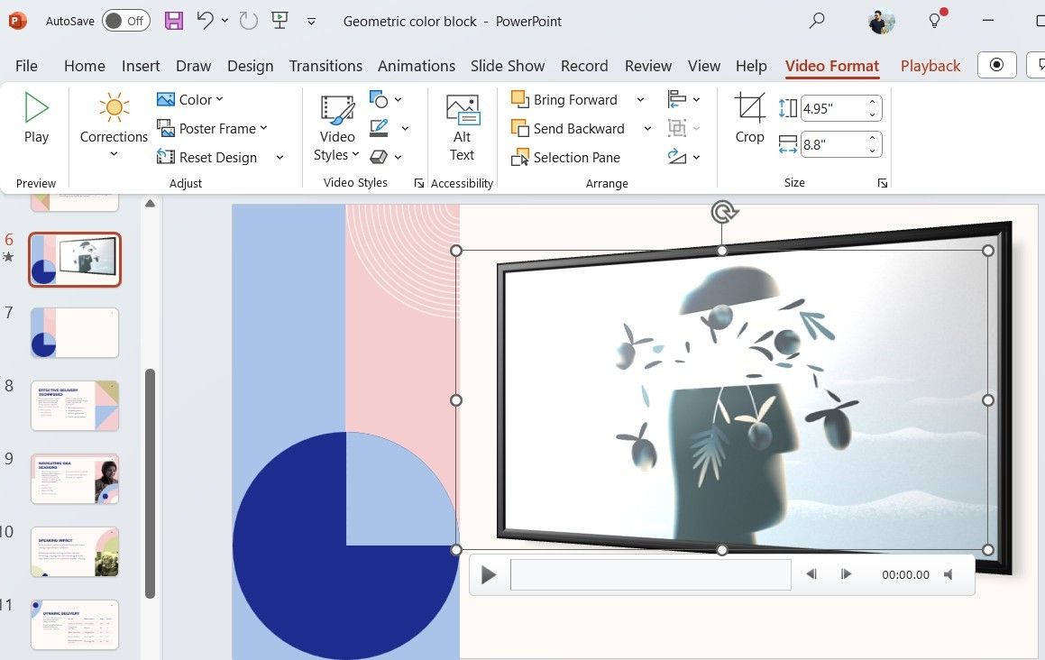Open the Reset Design dropdown
1045x660 pixels.
280,157
